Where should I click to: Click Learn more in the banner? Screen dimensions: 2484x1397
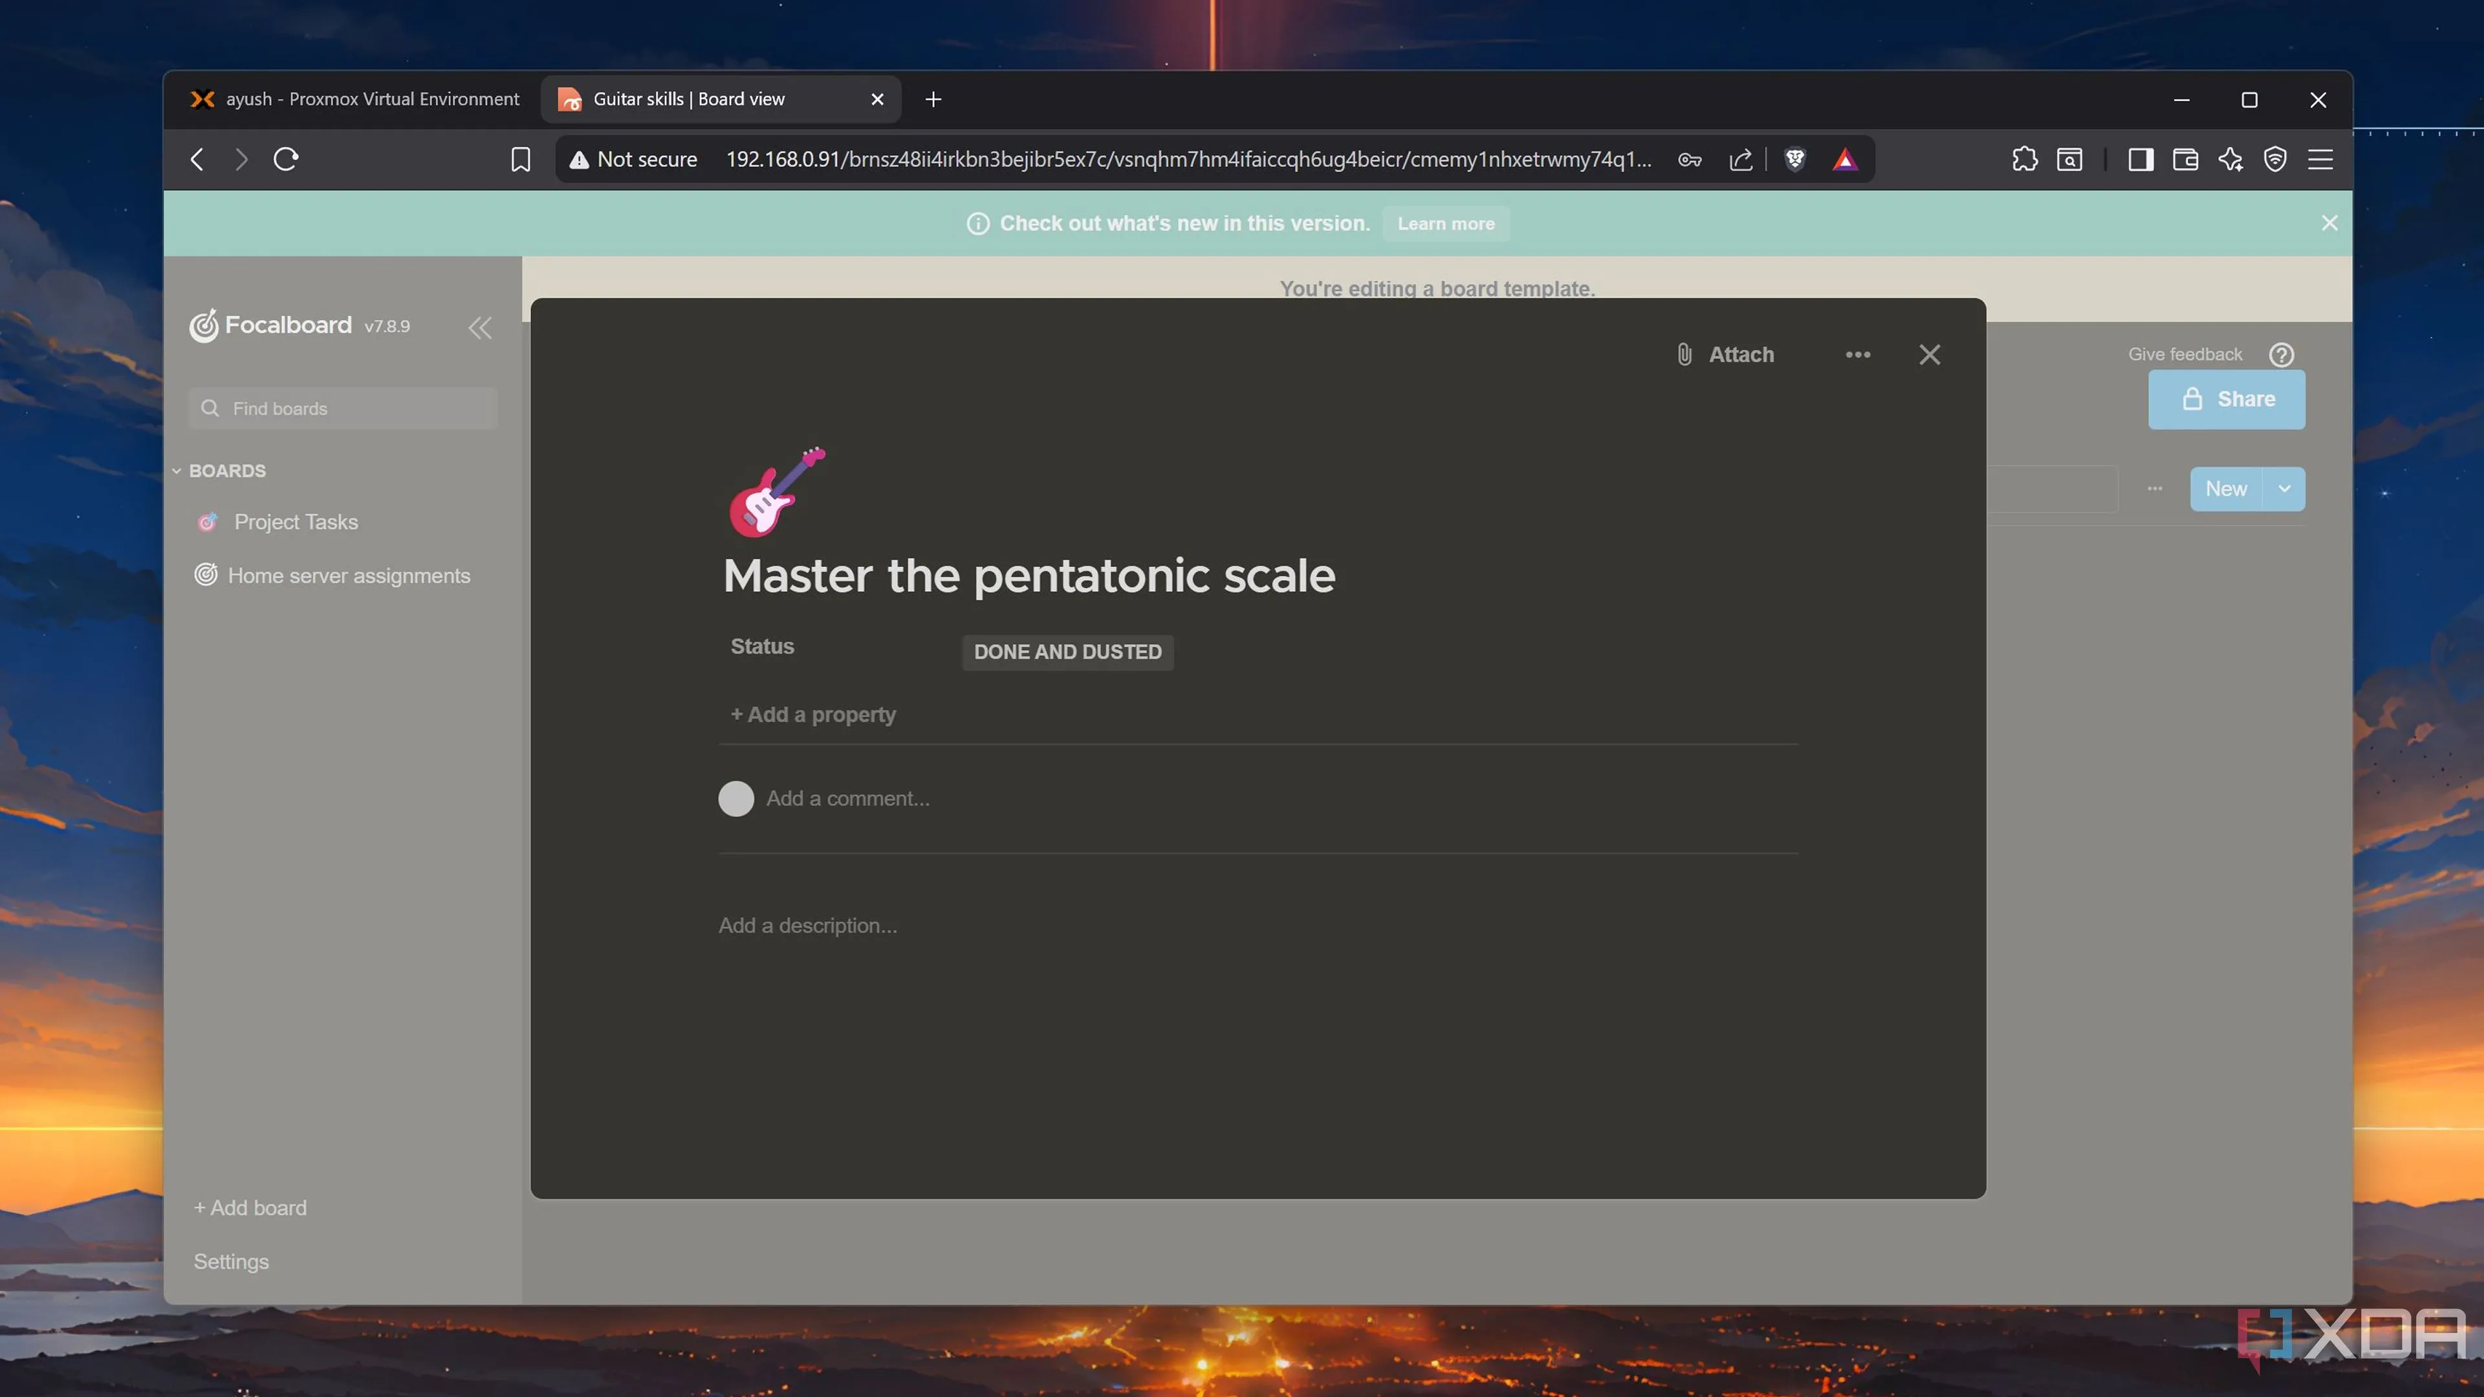(1446, 224)
